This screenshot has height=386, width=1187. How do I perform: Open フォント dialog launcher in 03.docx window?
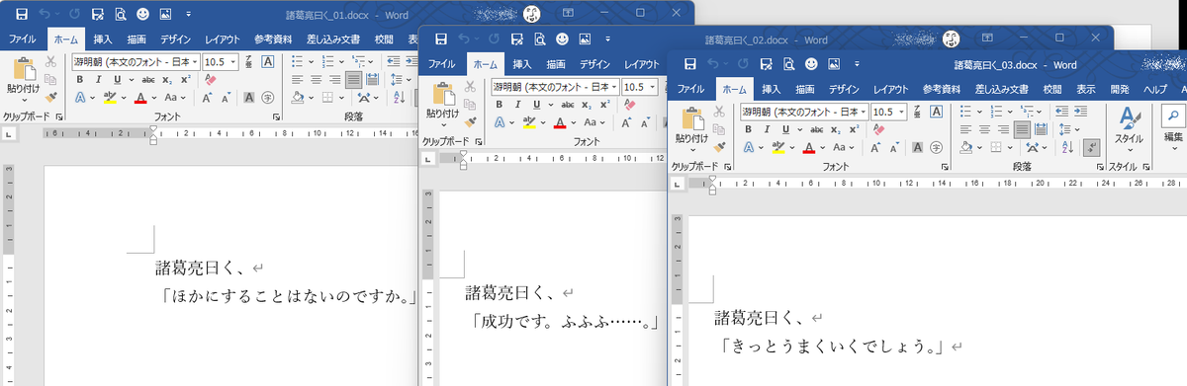(x=946, y=167)
